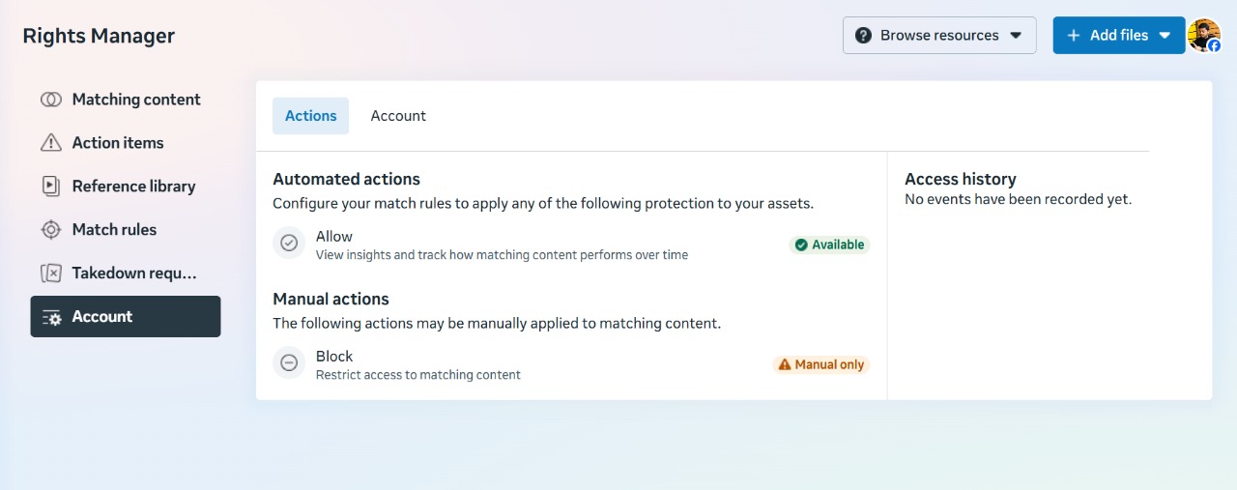1237x490 pixels.
Task: Open the user profile avatar
Action: pos(1203,35)
